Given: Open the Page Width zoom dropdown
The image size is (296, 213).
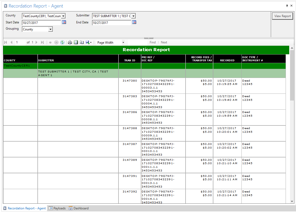Looking at the screenshot, I should (123, 42).
